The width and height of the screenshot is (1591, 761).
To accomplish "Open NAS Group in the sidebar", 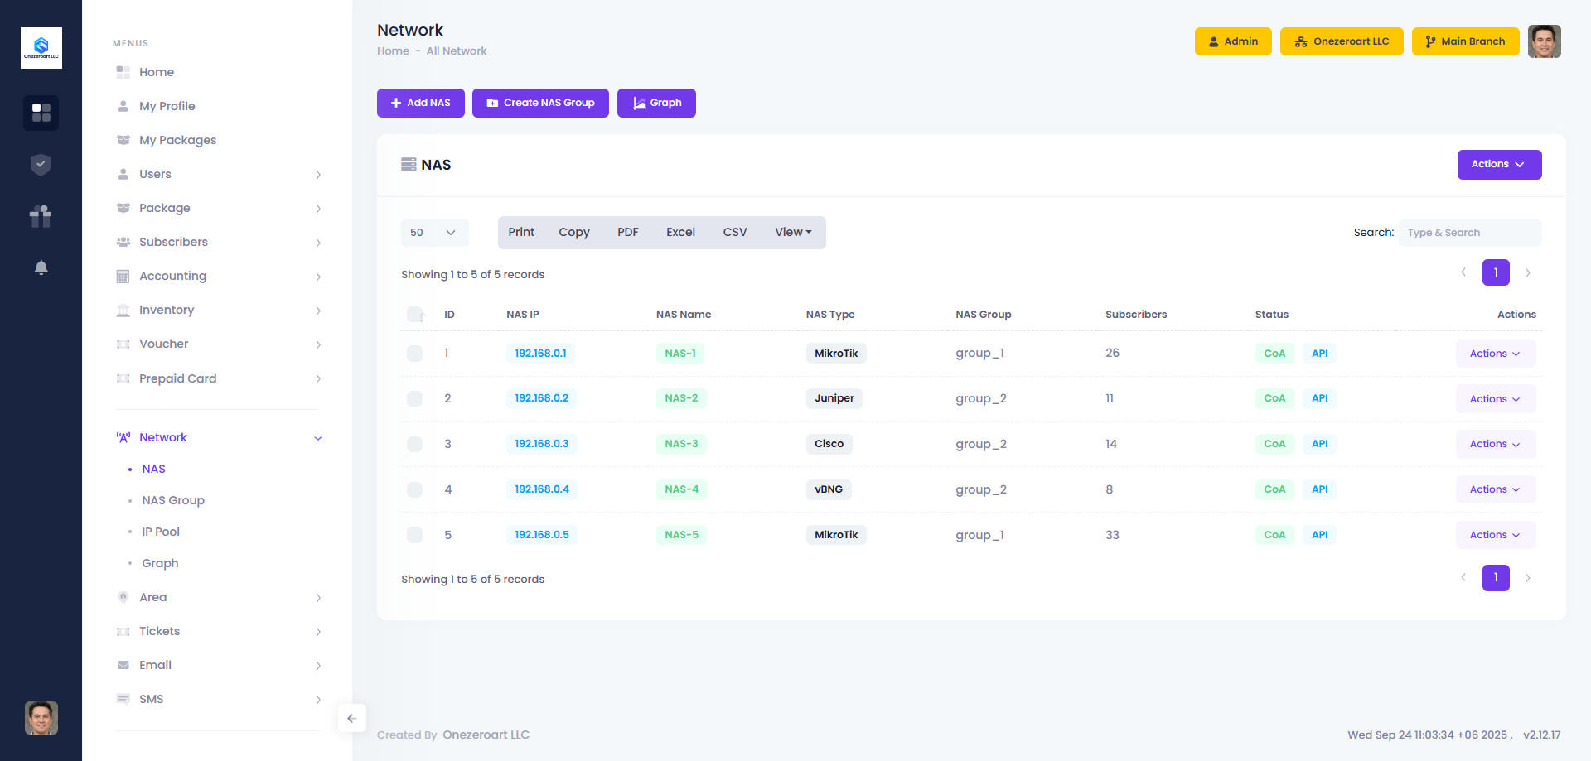I will coord(172,500).
